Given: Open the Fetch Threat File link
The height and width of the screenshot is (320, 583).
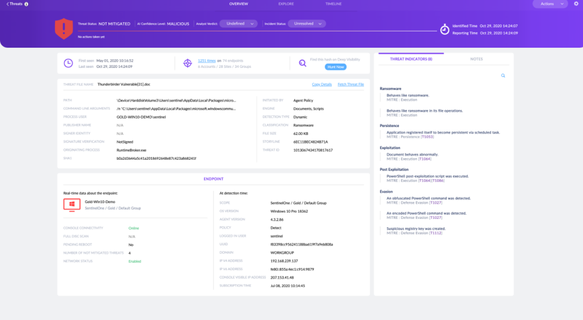Looking at the screenshot, I should [x=351, y=84].
